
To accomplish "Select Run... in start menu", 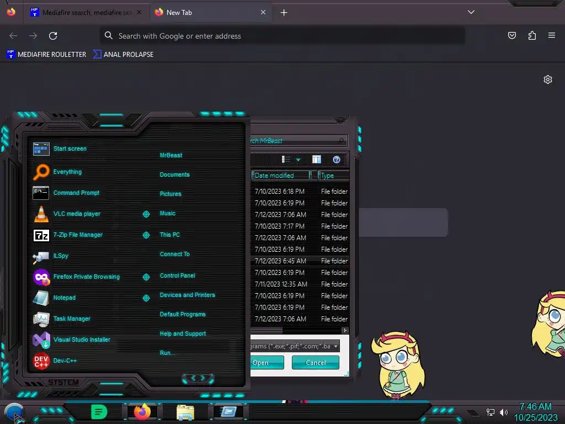I will click(168, 353).
